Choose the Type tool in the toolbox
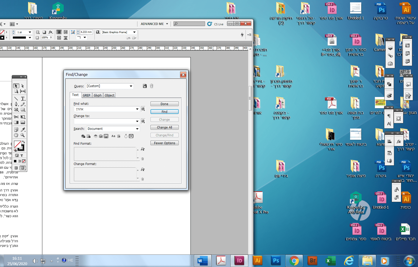 23,99
